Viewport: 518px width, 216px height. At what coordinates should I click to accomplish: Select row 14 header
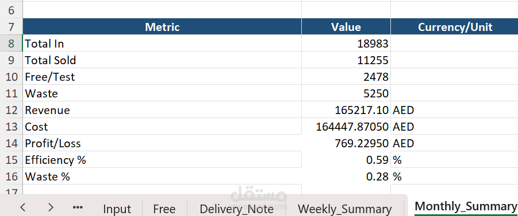point(11,143)
